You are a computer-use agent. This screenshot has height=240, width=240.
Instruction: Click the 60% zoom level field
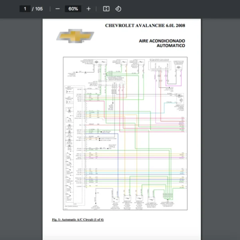(x=73, y=9)
